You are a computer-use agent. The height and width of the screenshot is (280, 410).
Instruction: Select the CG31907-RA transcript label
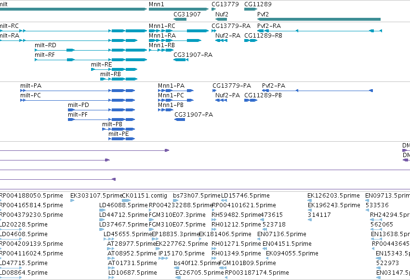193,55
